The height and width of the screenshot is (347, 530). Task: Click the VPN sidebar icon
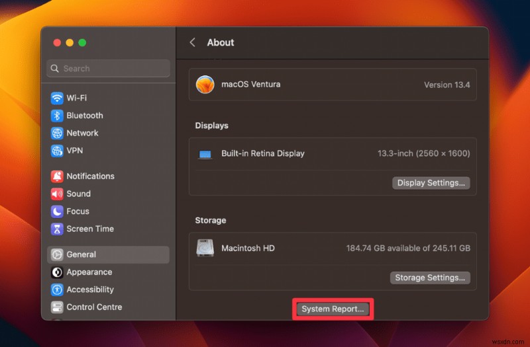(57, 151)
